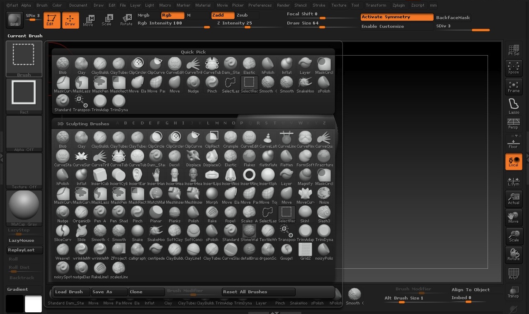
Task: Open the Texture menu
Action: coord(339,5)
